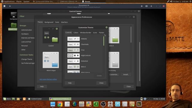The width and height of the screenshot is (192, 108).
Task: Select the Adwaita controls theme
Action: (x=85, y=39)
